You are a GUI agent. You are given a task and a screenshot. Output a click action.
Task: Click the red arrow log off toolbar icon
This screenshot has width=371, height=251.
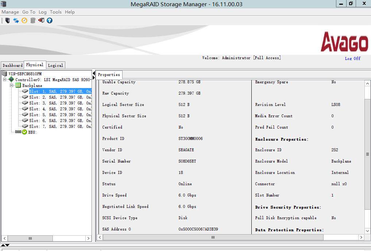[41, 20]
